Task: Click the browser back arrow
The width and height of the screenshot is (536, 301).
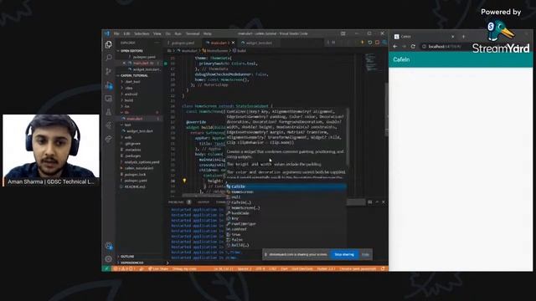Action: click(395, 47)
